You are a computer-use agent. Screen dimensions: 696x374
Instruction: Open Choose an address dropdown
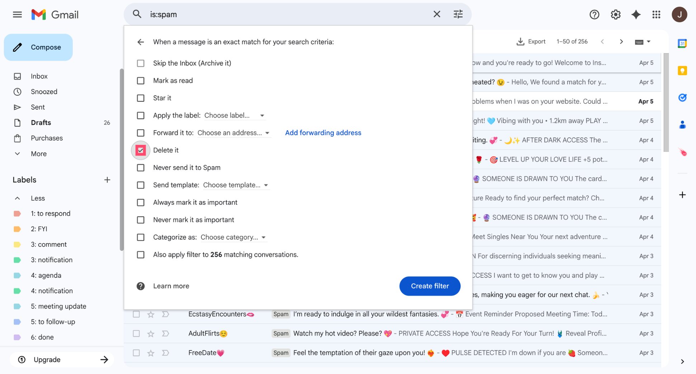(233, 133)
